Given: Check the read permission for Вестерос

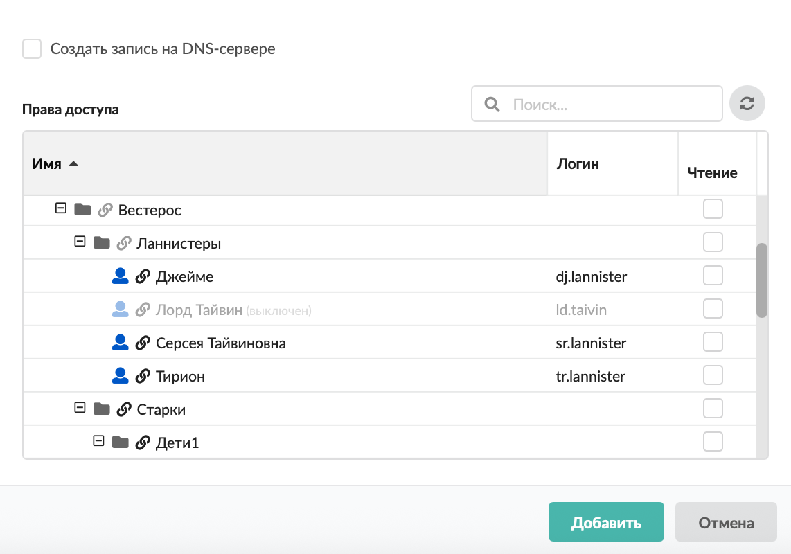Looking at the screenshot, I should tap(713, 208).
